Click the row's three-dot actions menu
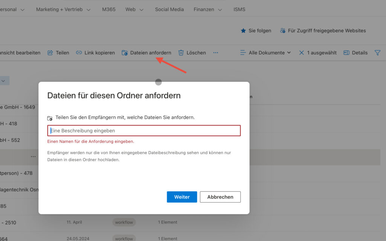The width and height of the screenshot is (386, 241). point(33,156)
